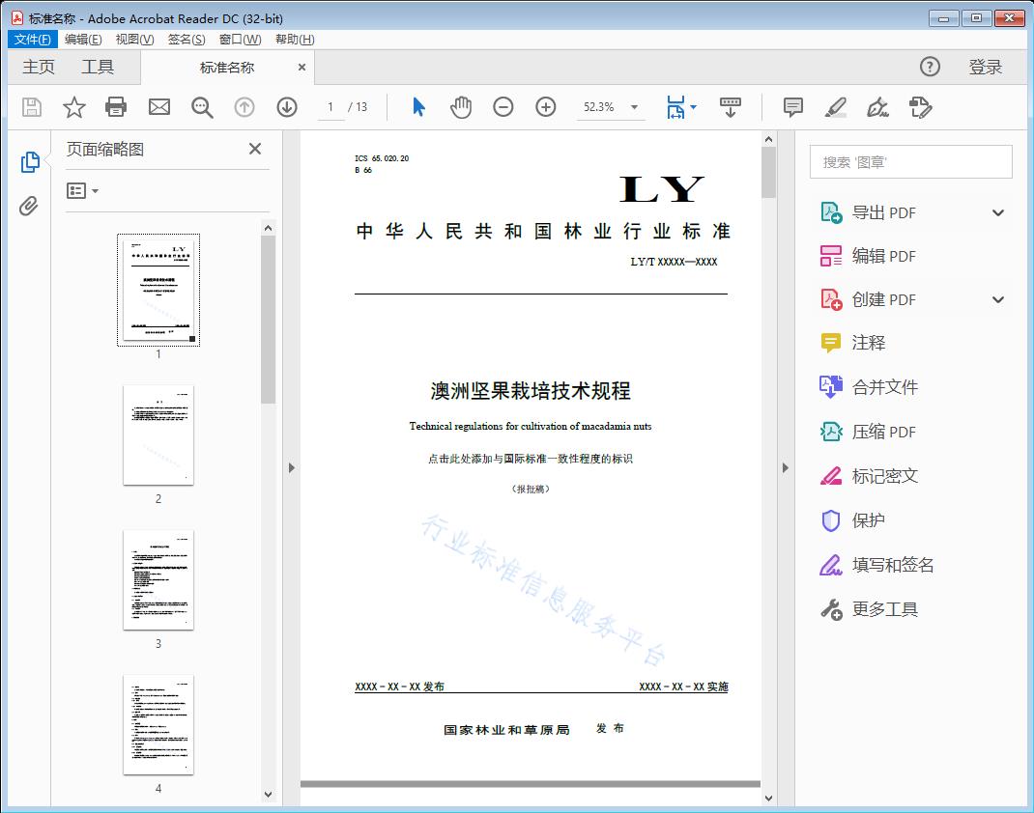The height and width of the screenshot is (813, 1034).
Task: Collapse the right tools pane arrow
Action: (786, 467)
